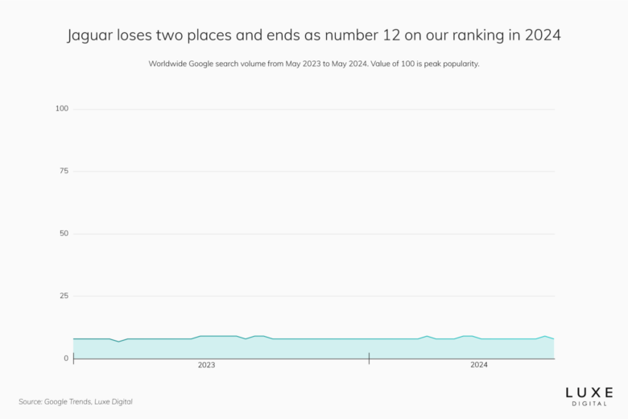
Task: Select the 100 y-axis label
Action: [62, 109]
